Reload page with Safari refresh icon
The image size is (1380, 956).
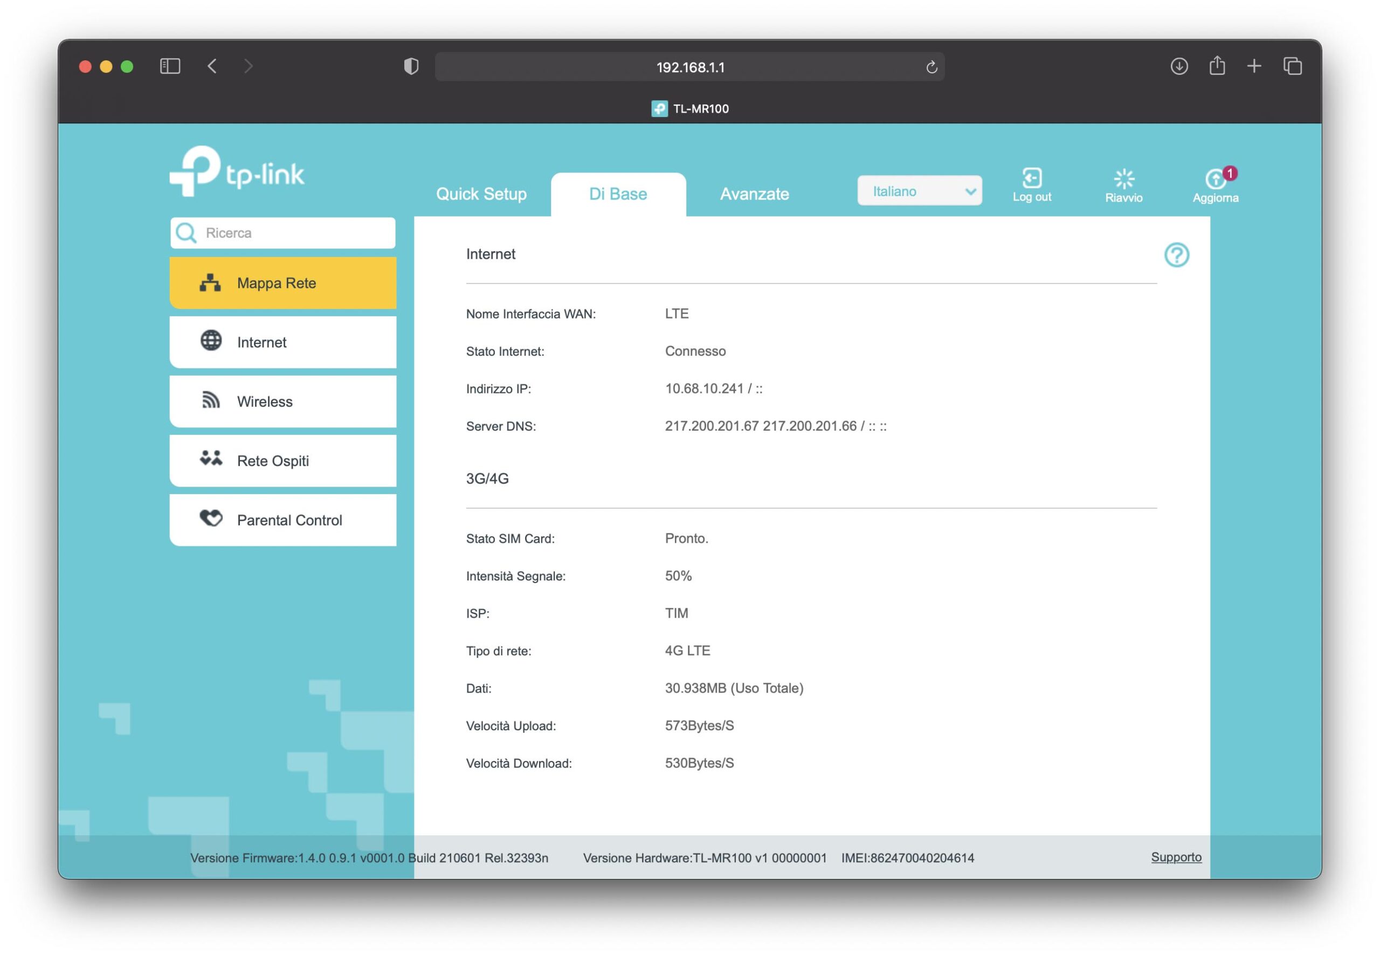coord(931,67)
